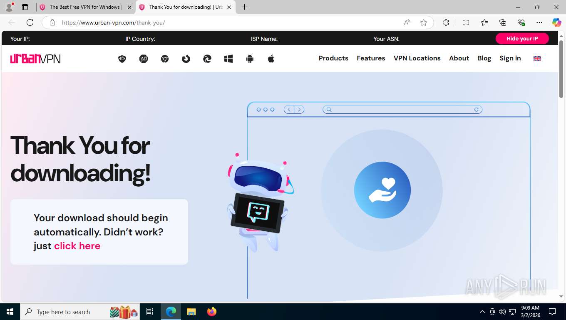Open Task View on taskbar
Screen dimensions: 566x320
coord(150,312)
